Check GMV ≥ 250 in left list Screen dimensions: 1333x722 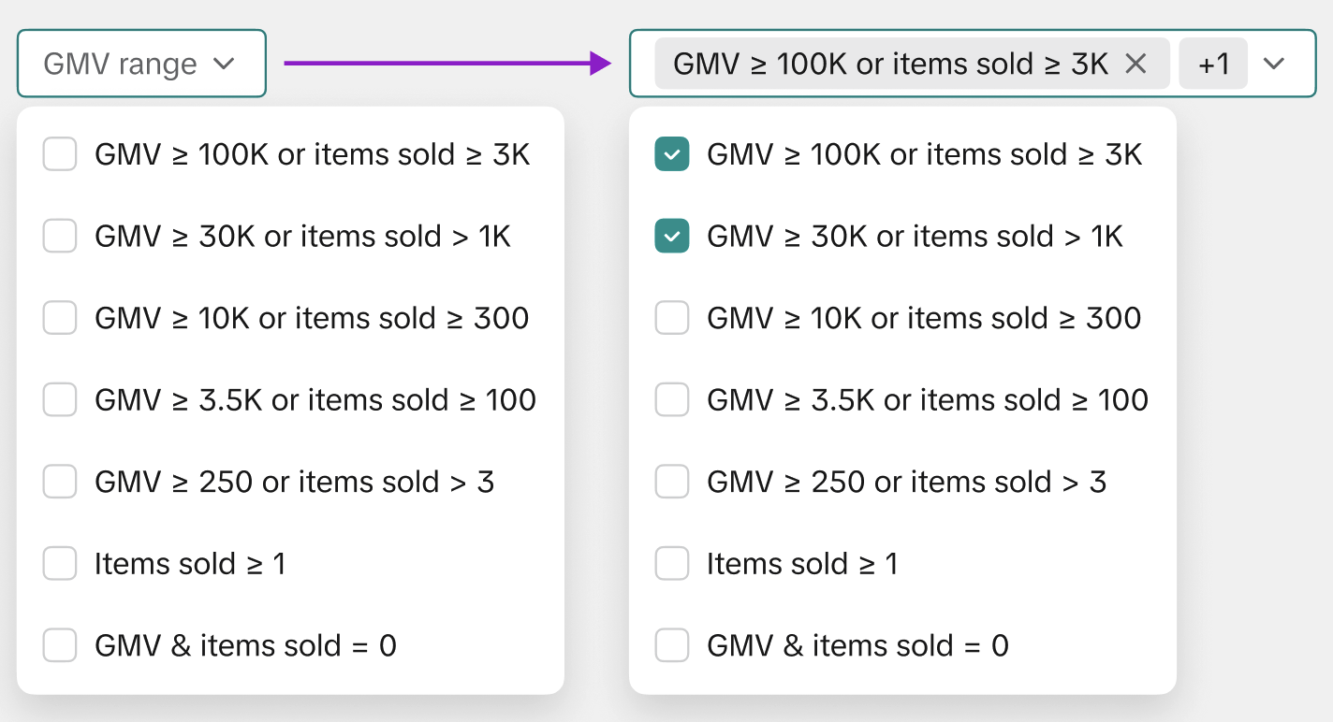coord(60,482)
